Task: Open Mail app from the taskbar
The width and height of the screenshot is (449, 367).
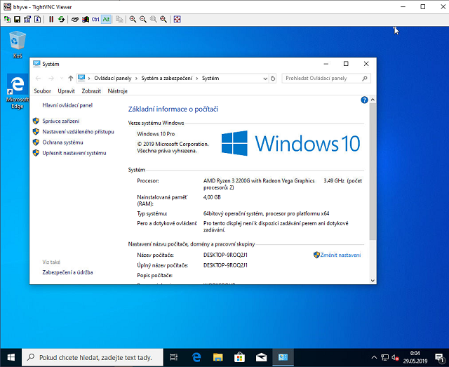Action: tap(261, 357)
